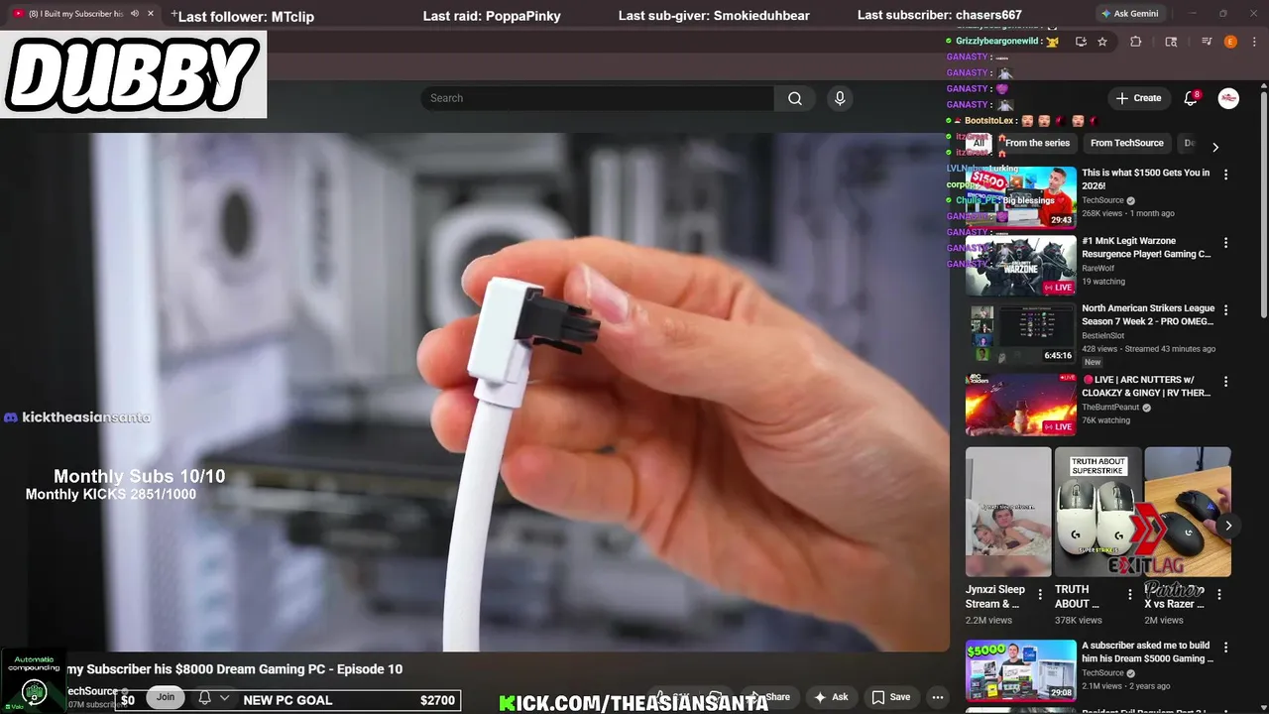Viewport: 1269px width, 714px height.
Task: Open options for $1500 Gets You video
Action: pos(1225,175)
